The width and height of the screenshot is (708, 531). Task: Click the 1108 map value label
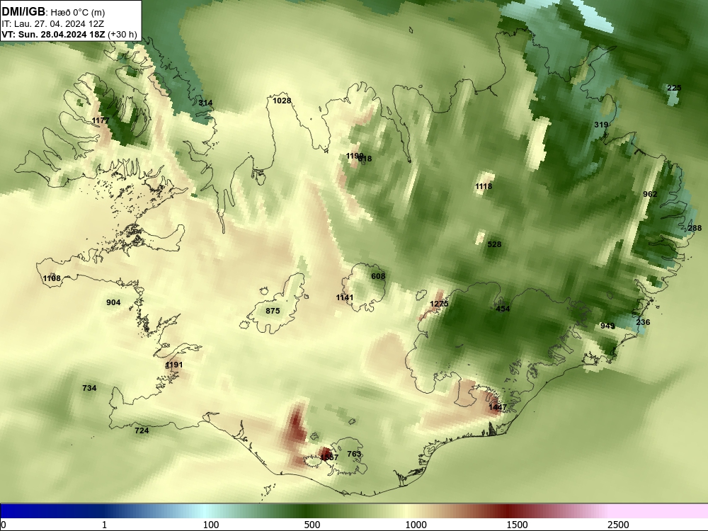[52, 278]
